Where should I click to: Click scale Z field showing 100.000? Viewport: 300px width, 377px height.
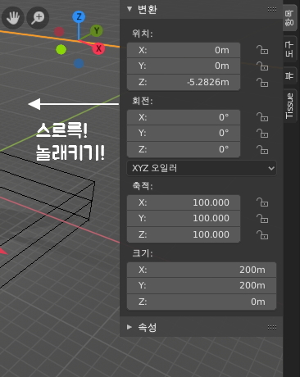184,234
